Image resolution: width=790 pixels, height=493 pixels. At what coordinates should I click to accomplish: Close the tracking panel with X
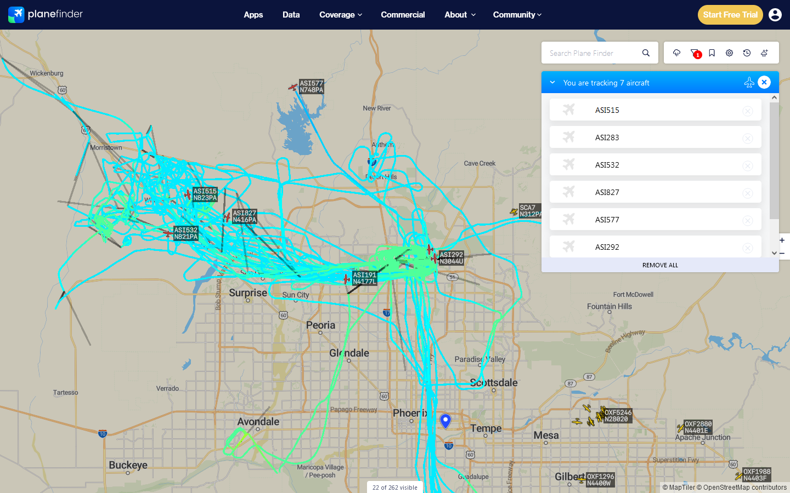pyautogui.click(x=764, y=82)
